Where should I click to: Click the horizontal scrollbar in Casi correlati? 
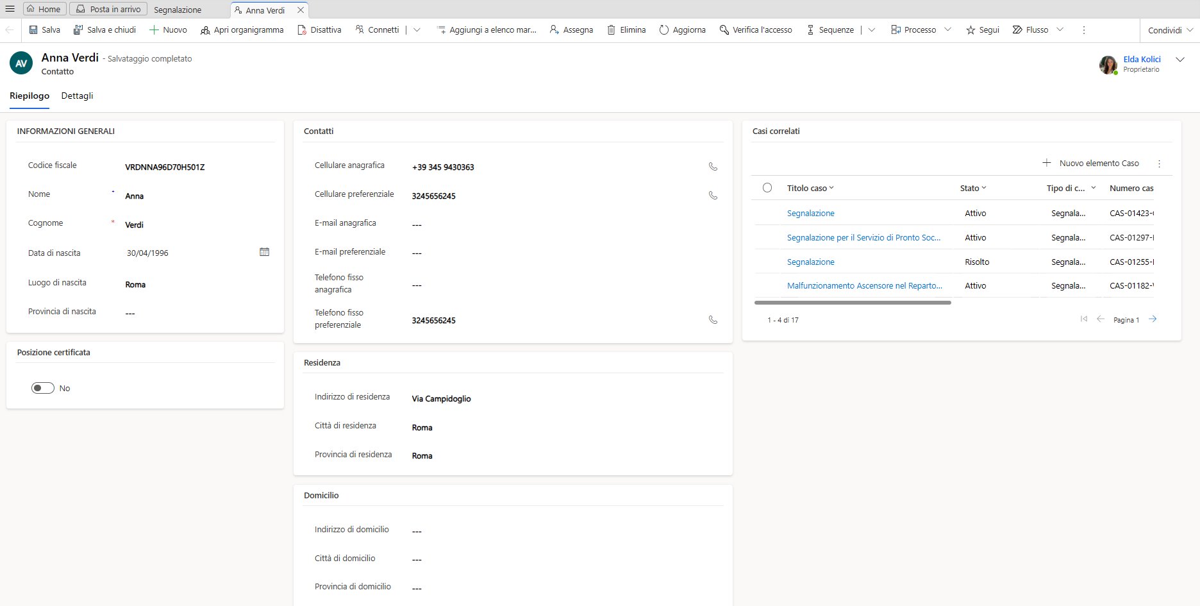[853, 303]
